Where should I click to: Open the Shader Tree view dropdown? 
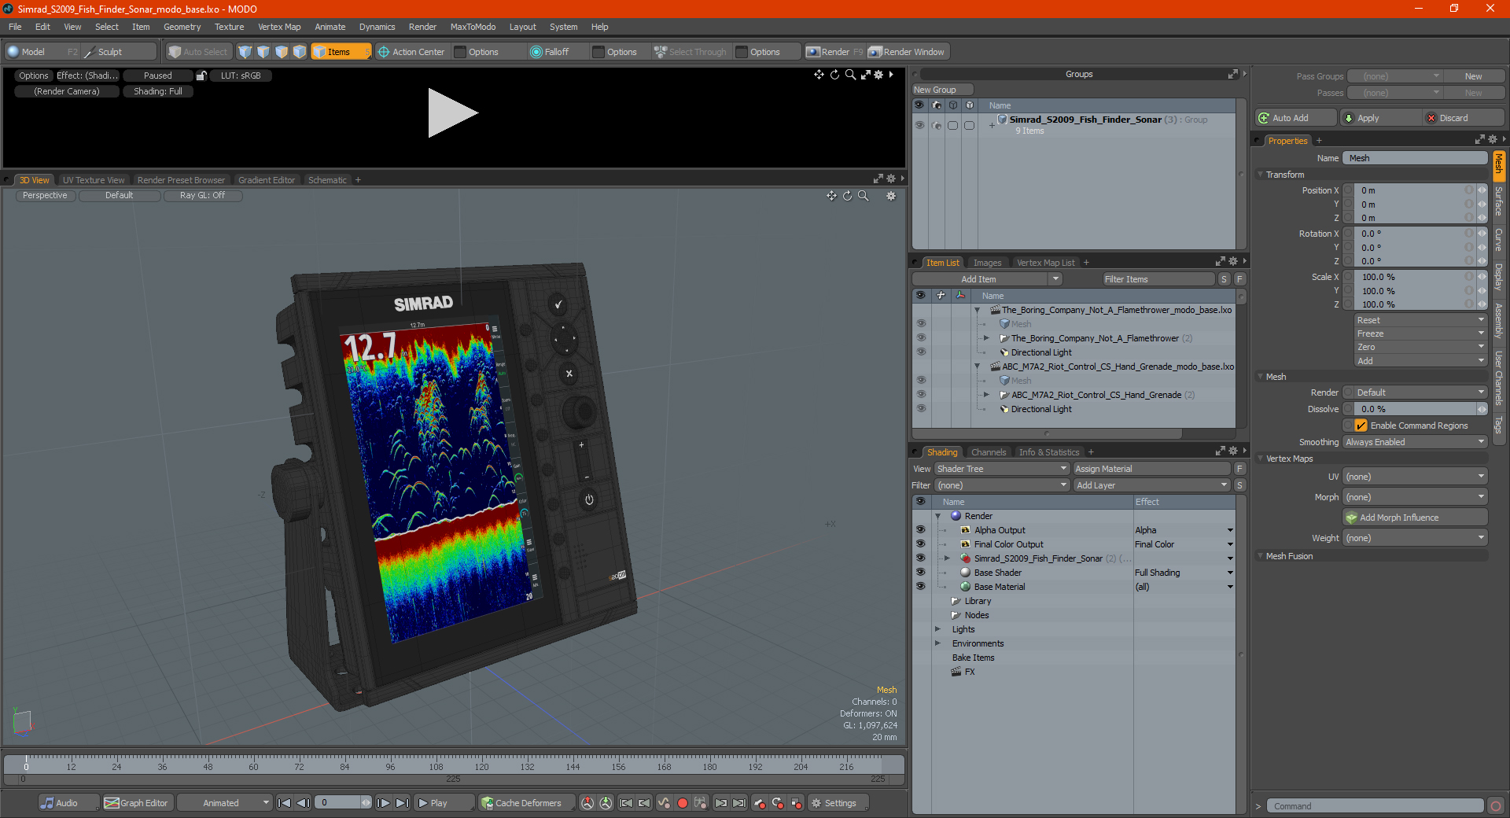(x=1002, y=469)
